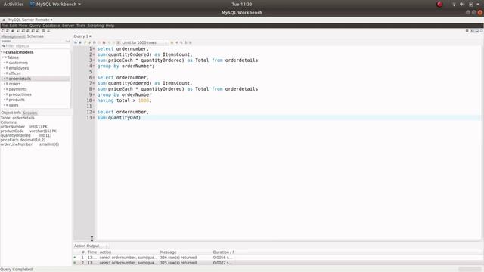The height and width of the screenshot is (272, 484).
Task: Open the Query menu
Action: pos(35,26)
